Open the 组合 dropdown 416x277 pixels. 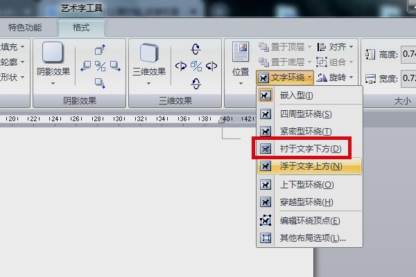pos(335,62)
